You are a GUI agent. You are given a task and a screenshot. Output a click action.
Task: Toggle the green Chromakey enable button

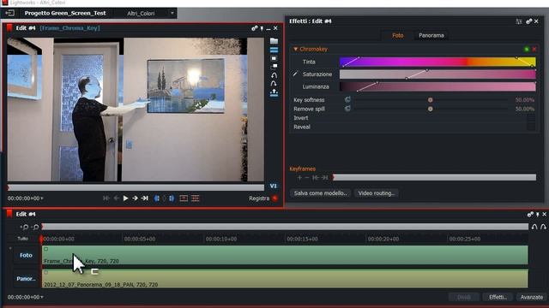click(527, 50)
